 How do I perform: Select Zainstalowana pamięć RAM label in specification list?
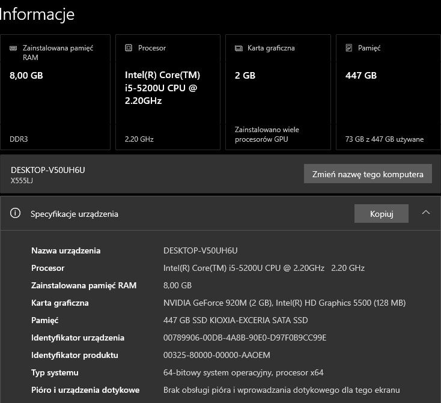tap(84, 285)
